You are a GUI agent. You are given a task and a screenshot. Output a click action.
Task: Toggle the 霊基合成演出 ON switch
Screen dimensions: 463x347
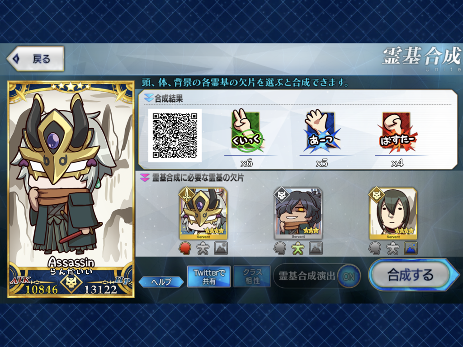pyautogui.click(x=349, y=277)
